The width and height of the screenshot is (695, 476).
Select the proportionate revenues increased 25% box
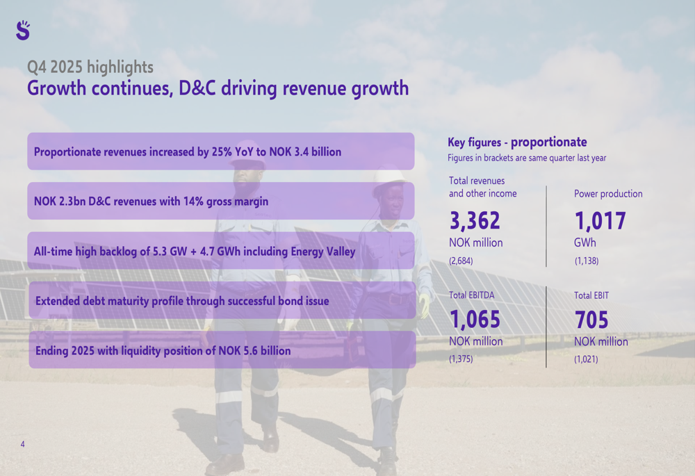(220, 151)
